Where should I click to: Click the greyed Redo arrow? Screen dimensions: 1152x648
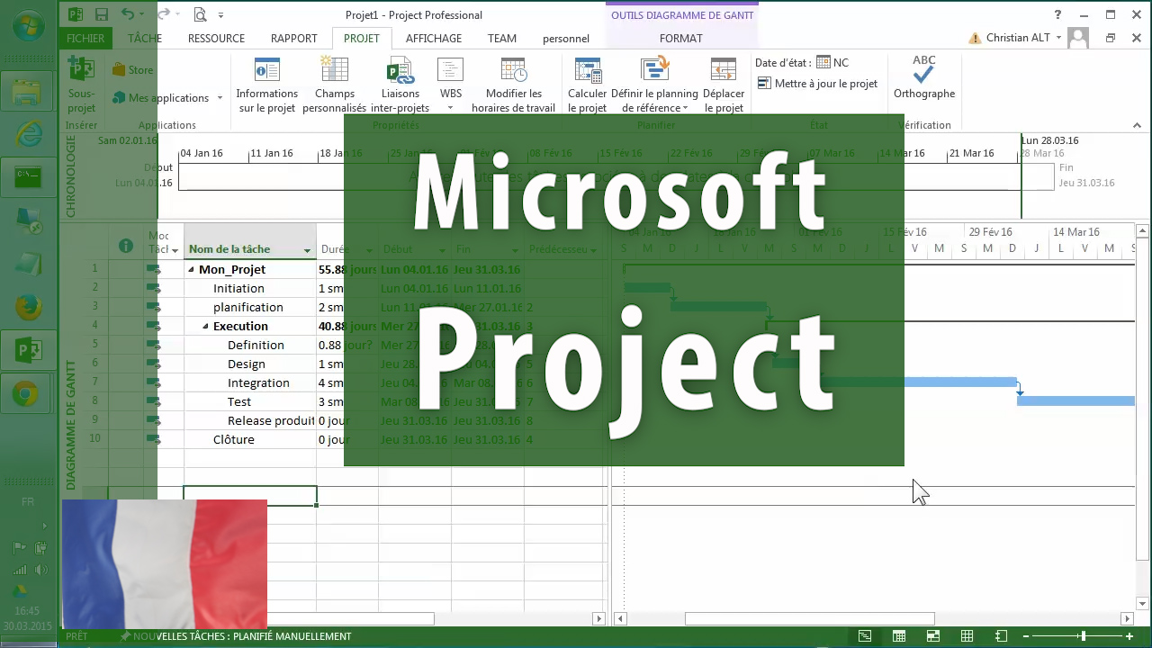162,14
